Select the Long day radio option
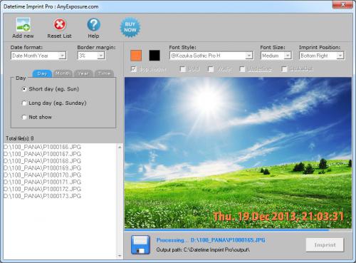356x263 pixels. pyautogui.click(x=24, y=103)
